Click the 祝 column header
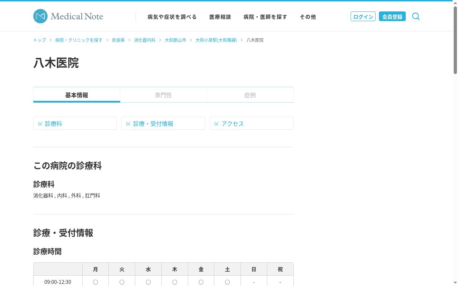Screen dimensions: 458x286 (x=280, y=269)
